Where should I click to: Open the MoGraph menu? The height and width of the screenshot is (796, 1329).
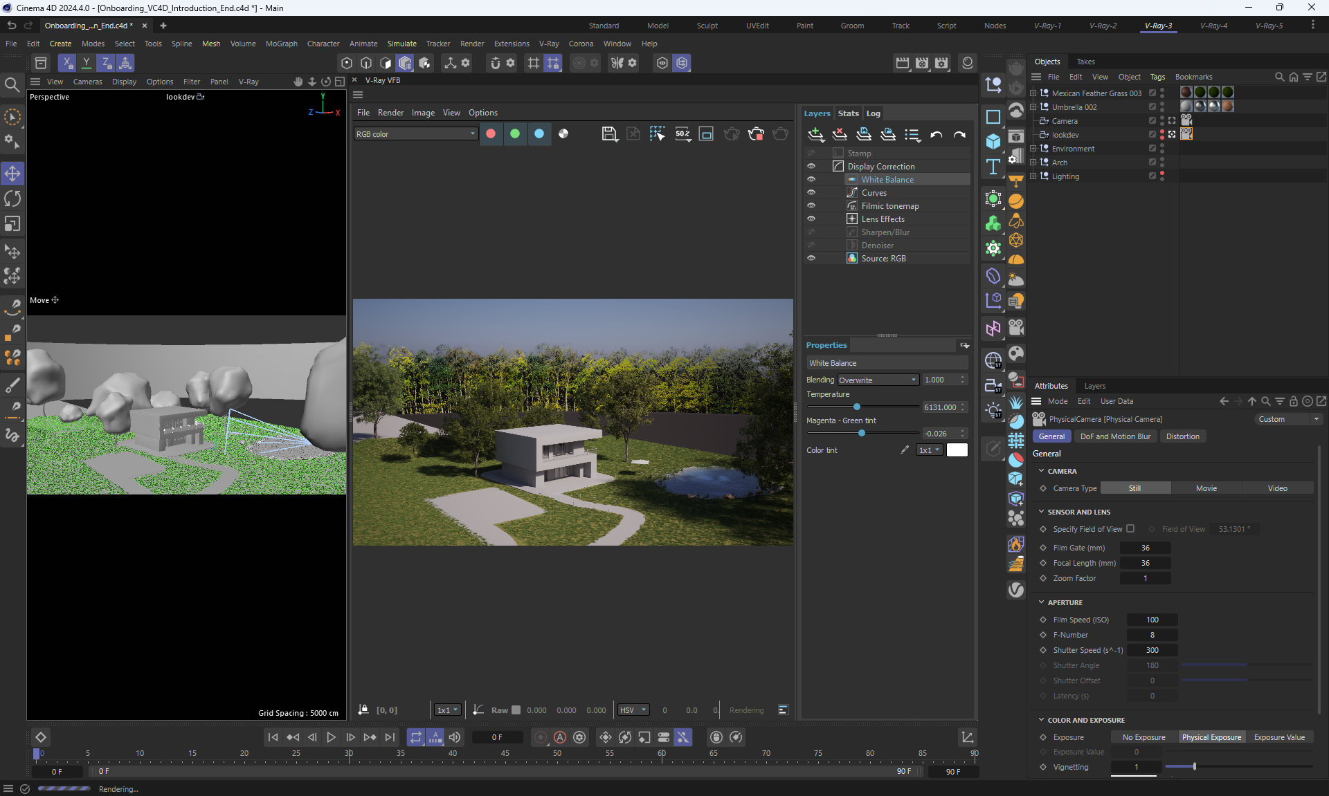(x=281, y=44)
